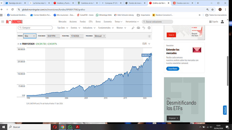This screenshot has height=130, width=232.
Task: Open the Mercados section
Action: [x=63, y=22]
